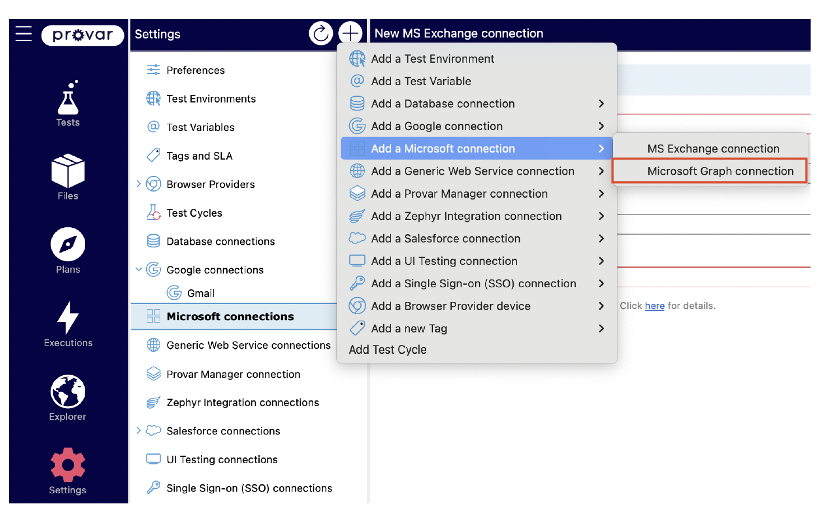819x523 pixels.
Task: Expand the Browser Providers tree node
Action: pos(139,184)
